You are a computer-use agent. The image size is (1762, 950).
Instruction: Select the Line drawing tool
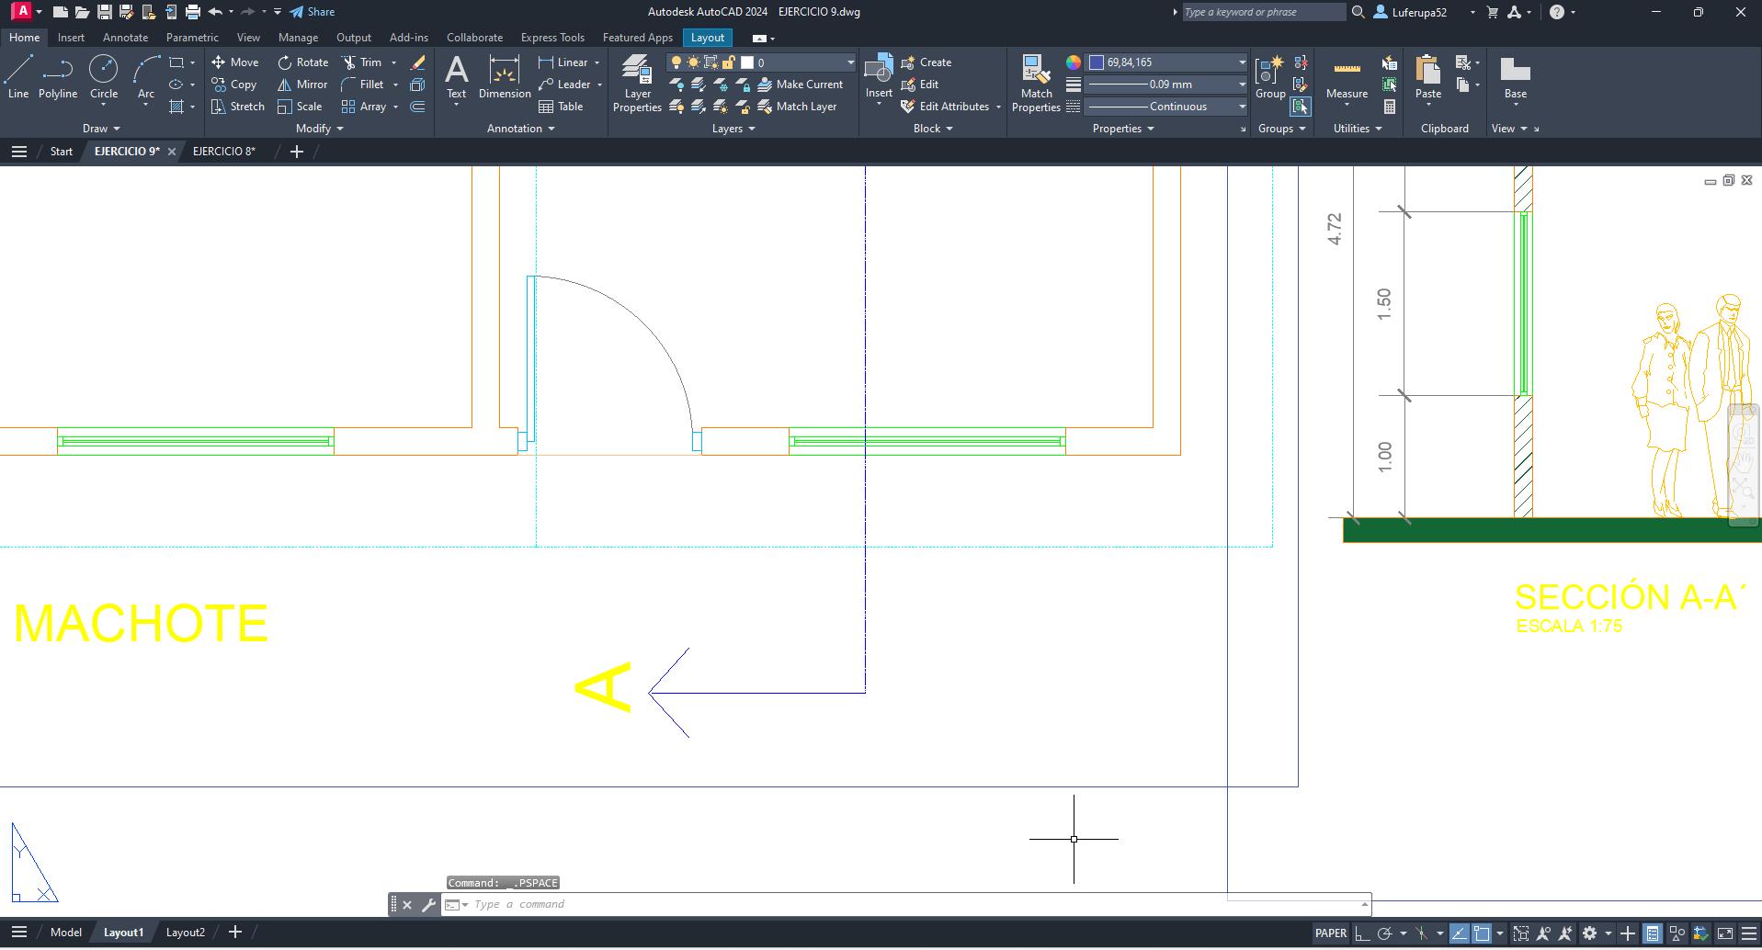click(x=17, y=77)
